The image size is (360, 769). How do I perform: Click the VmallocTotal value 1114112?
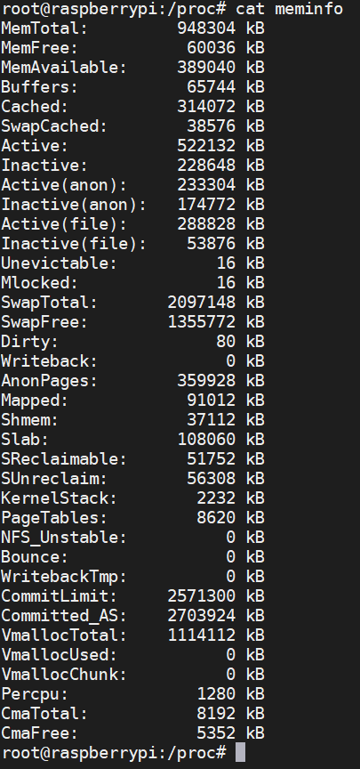coord(201,635)
